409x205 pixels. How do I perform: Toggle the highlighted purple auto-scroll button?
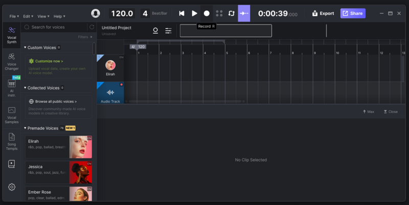[x=244, y=13]
